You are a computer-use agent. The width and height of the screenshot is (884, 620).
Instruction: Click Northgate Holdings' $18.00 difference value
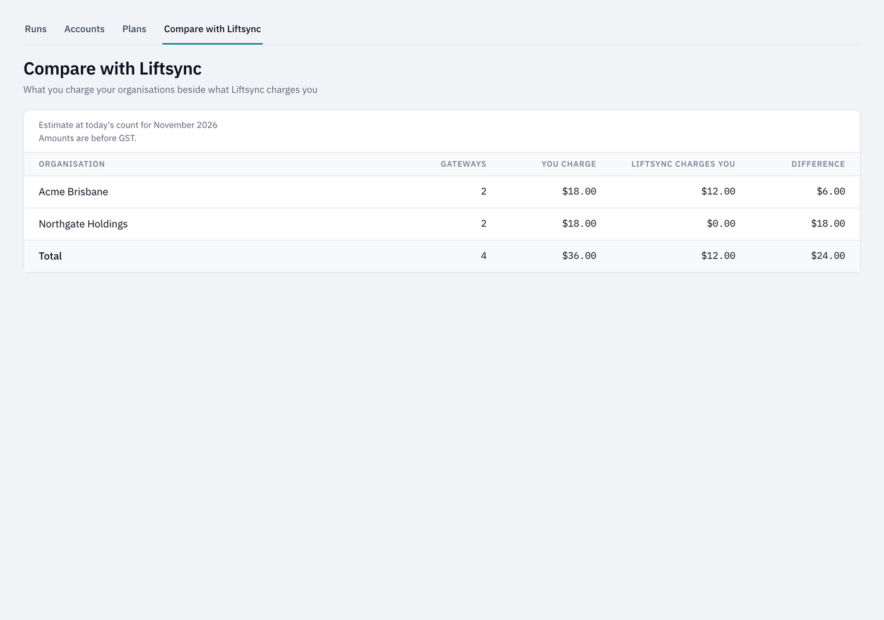[828, 223]
